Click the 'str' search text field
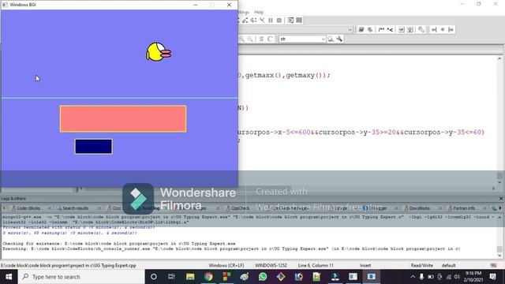Screen dimensions: 505x284 click(300, 39)
